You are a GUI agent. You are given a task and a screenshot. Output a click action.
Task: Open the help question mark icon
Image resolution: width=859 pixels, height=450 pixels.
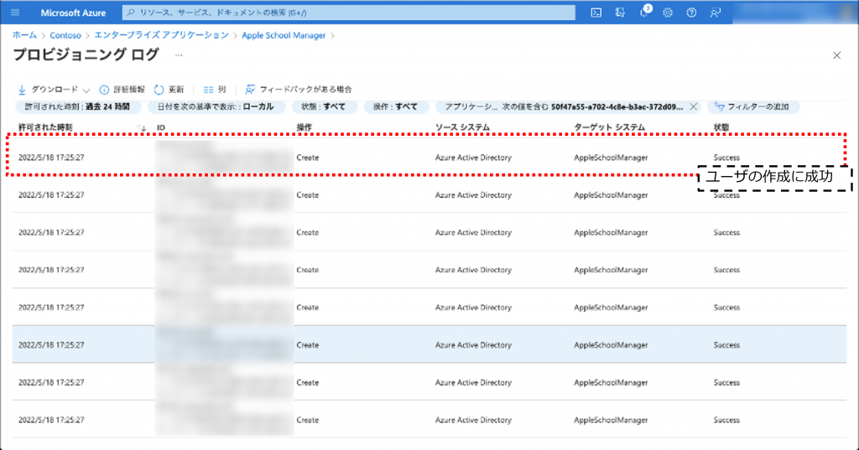[691, 13]
